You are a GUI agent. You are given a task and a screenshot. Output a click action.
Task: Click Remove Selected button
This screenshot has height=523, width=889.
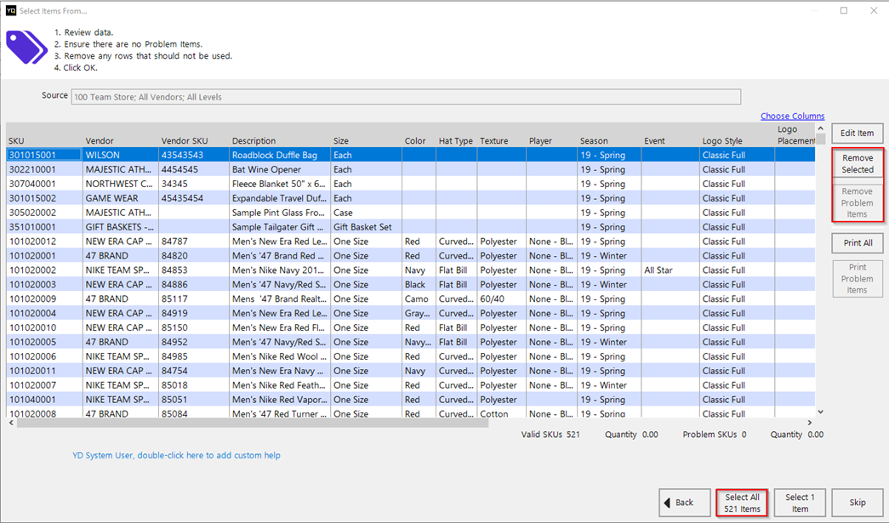pyautogui.click(x=858, y=163)
